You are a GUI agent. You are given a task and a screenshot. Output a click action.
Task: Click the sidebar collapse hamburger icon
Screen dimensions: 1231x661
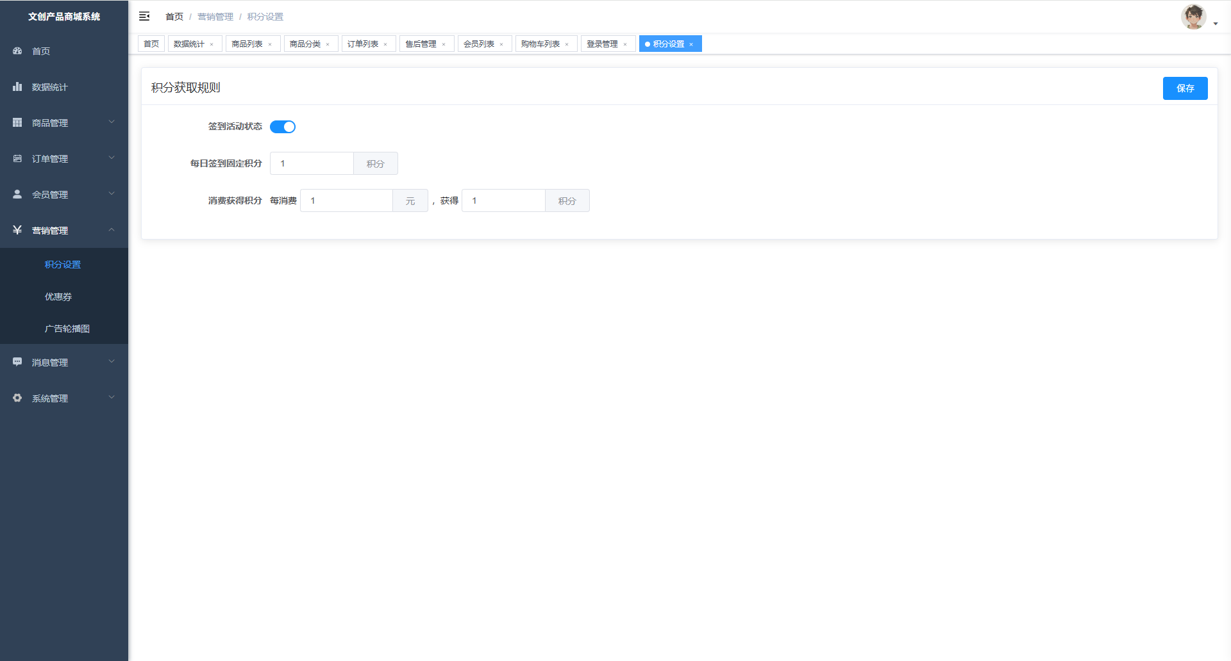(144, 16)
